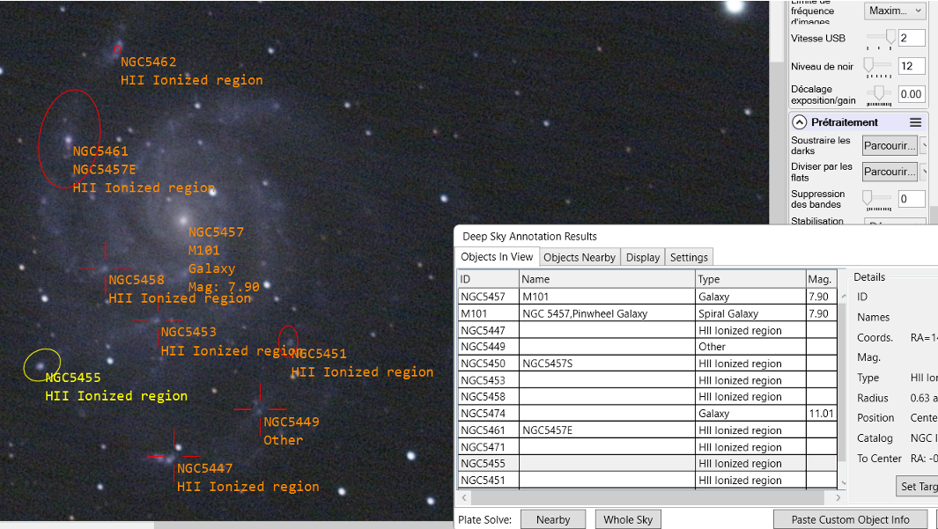The height and width of the screenshot is (529, 938).
Task: Select the NGC5450 table row
Action: point(647,364)
